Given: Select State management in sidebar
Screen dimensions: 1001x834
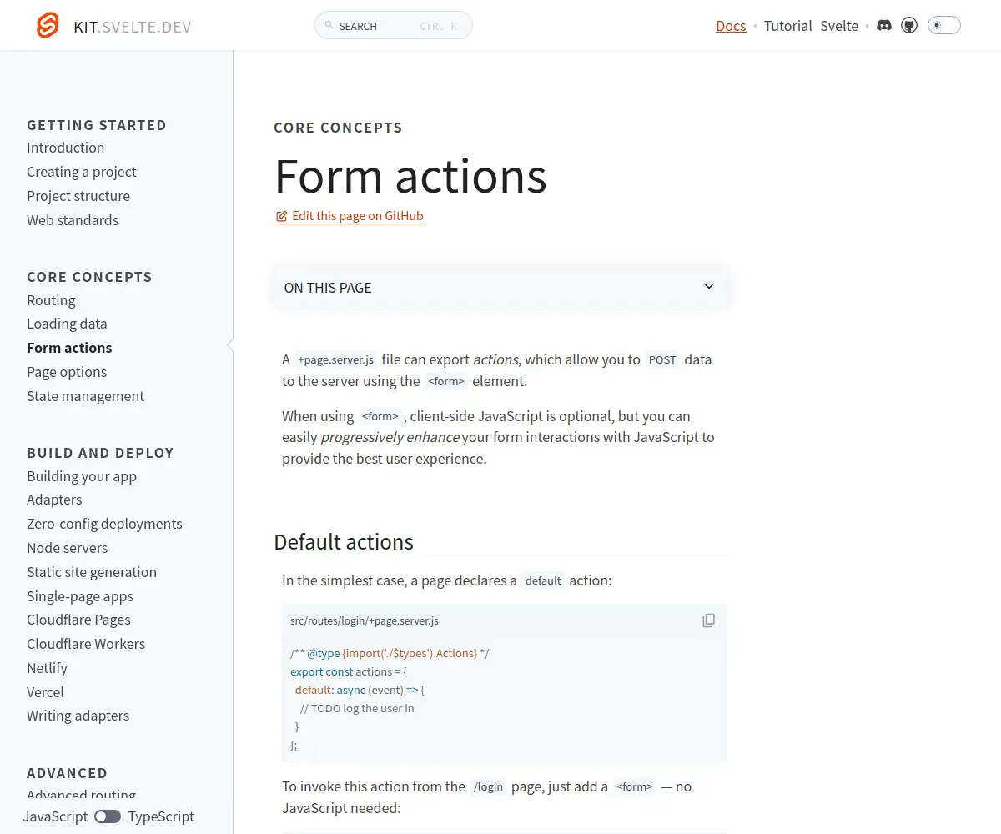Looking at the screenshot, I should (x=85, y=396).
